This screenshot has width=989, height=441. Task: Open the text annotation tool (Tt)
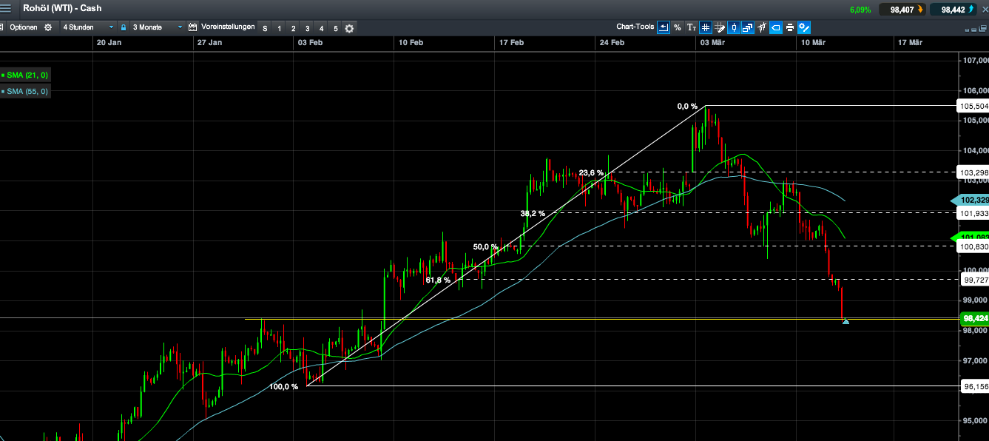(692, 27)
